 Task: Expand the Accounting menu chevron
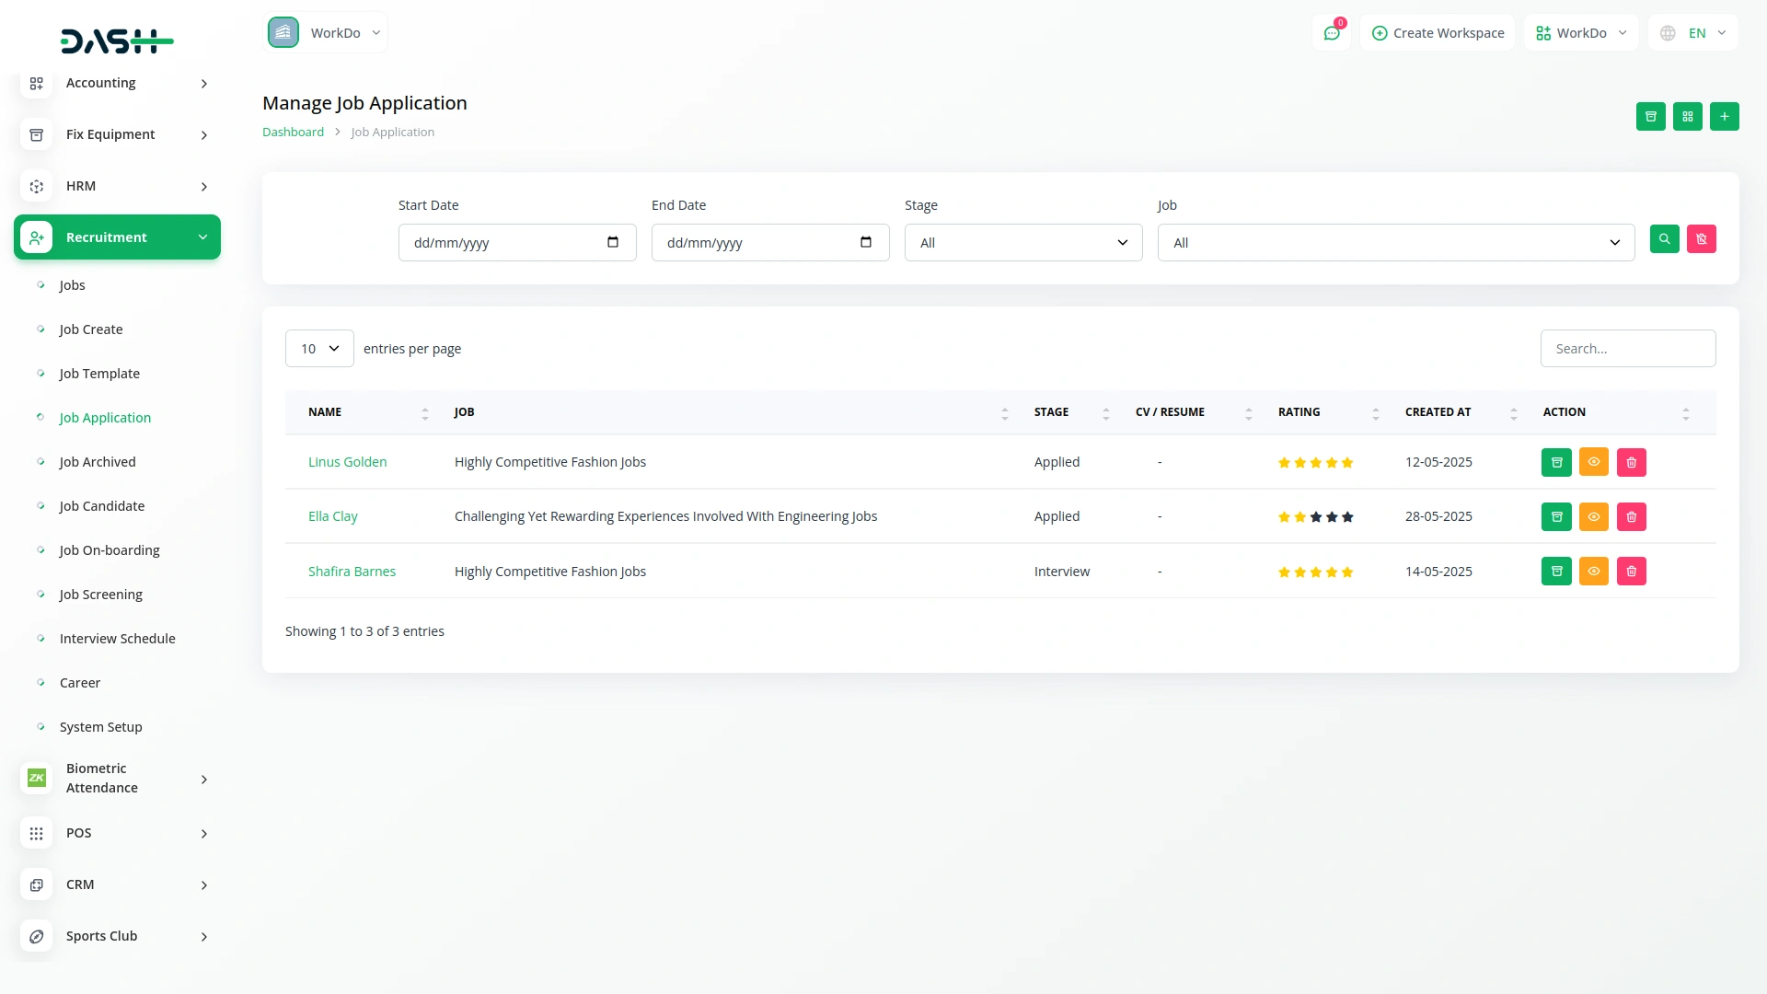tap(204, 84)
